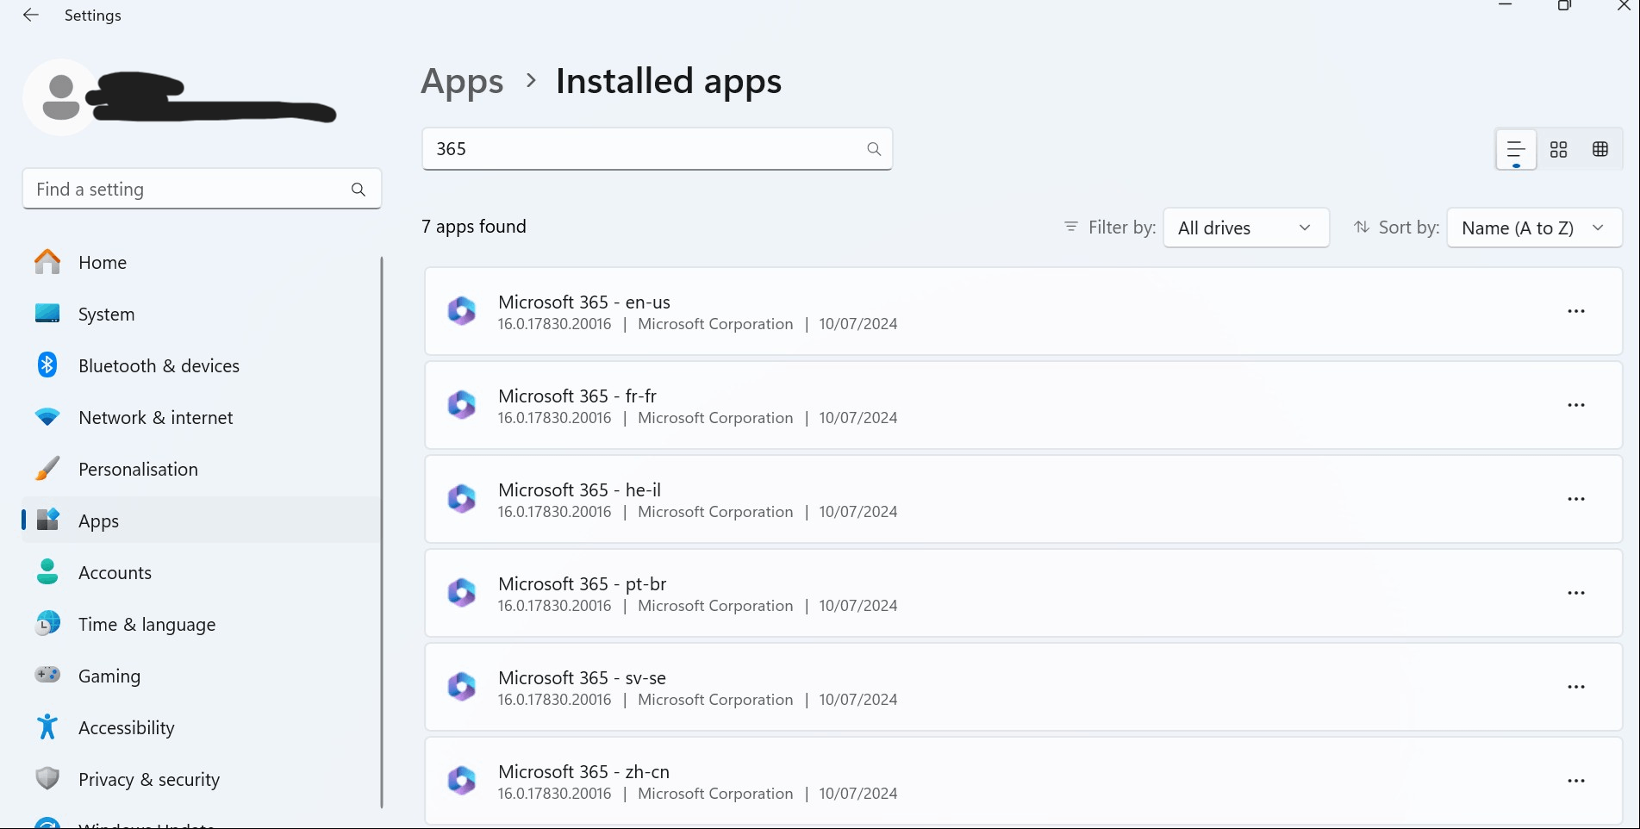Click the Microsoft 365 - en-us title
Image resolution: width=1640 pixels, height=829 pixels.
(x=584, y=302)
